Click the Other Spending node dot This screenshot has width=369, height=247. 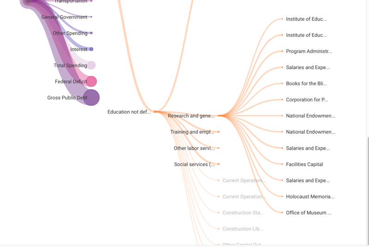pyautogui.click(x=91, y=33)
